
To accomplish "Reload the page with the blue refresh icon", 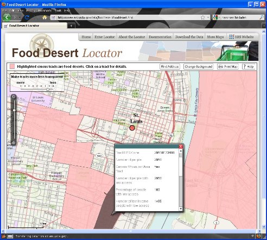I will (27, 17).
